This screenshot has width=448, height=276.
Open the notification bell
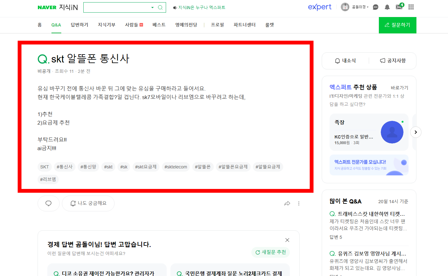387,7
